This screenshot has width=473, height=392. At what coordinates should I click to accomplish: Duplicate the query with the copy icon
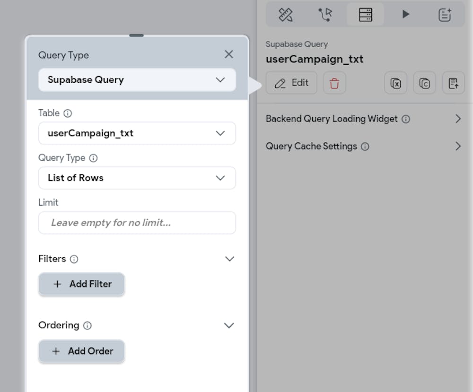424,83
